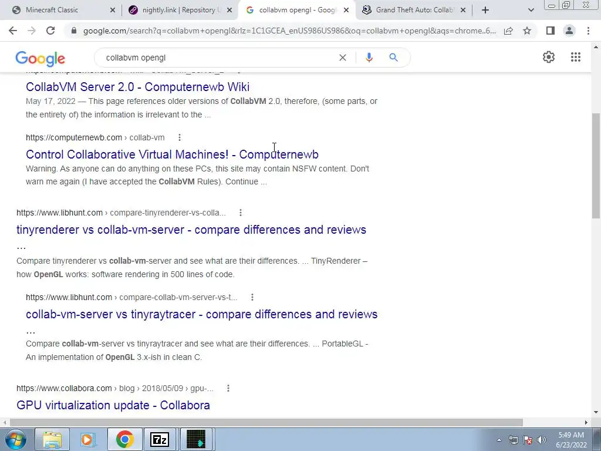Click the 5:49 AM taskbar clock
Image resolution: width=601 pixels, height=451 pixels.
click(571, 440)
